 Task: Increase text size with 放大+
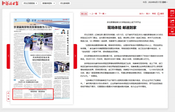click(142, 14)
